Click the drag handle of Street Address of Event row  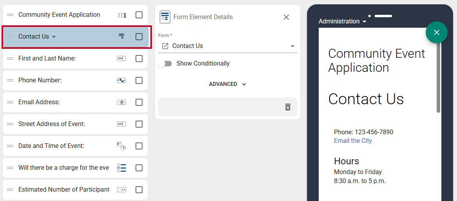pyautogui.click(x=10, y=124)
